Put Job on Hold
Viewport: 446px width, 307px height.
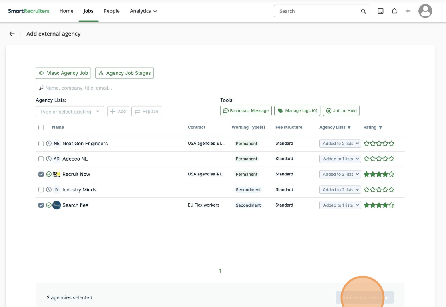coord(341,111)
